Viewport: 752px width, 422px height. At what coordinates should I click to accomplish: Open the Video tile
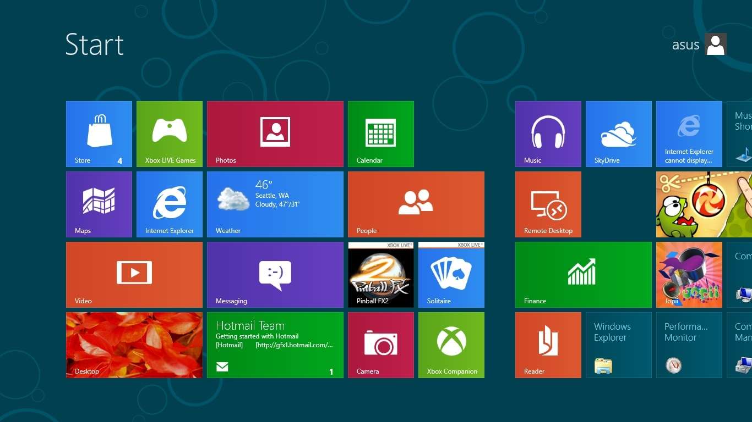pos(134,275)
